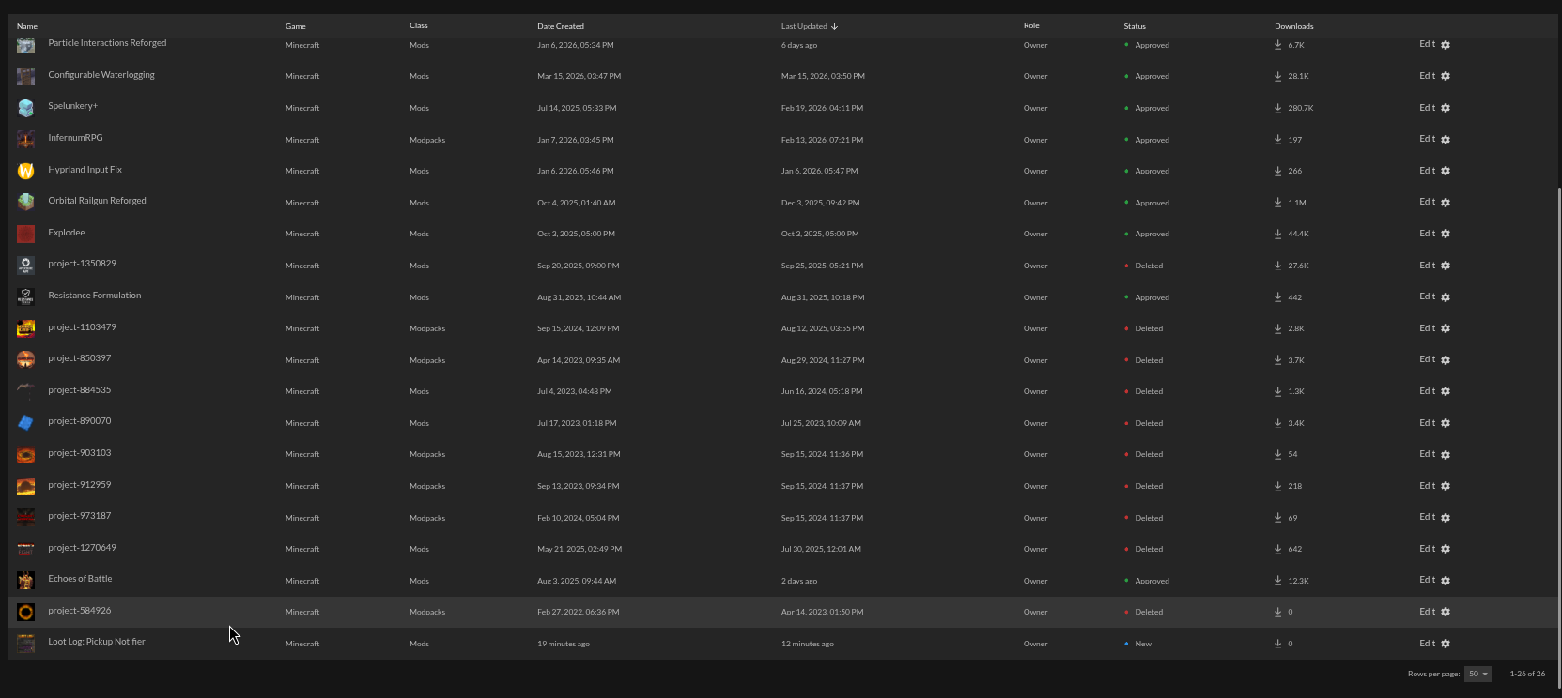1562x698 pixels.
Task: Select project-884535 name
Action: [80, 390]
